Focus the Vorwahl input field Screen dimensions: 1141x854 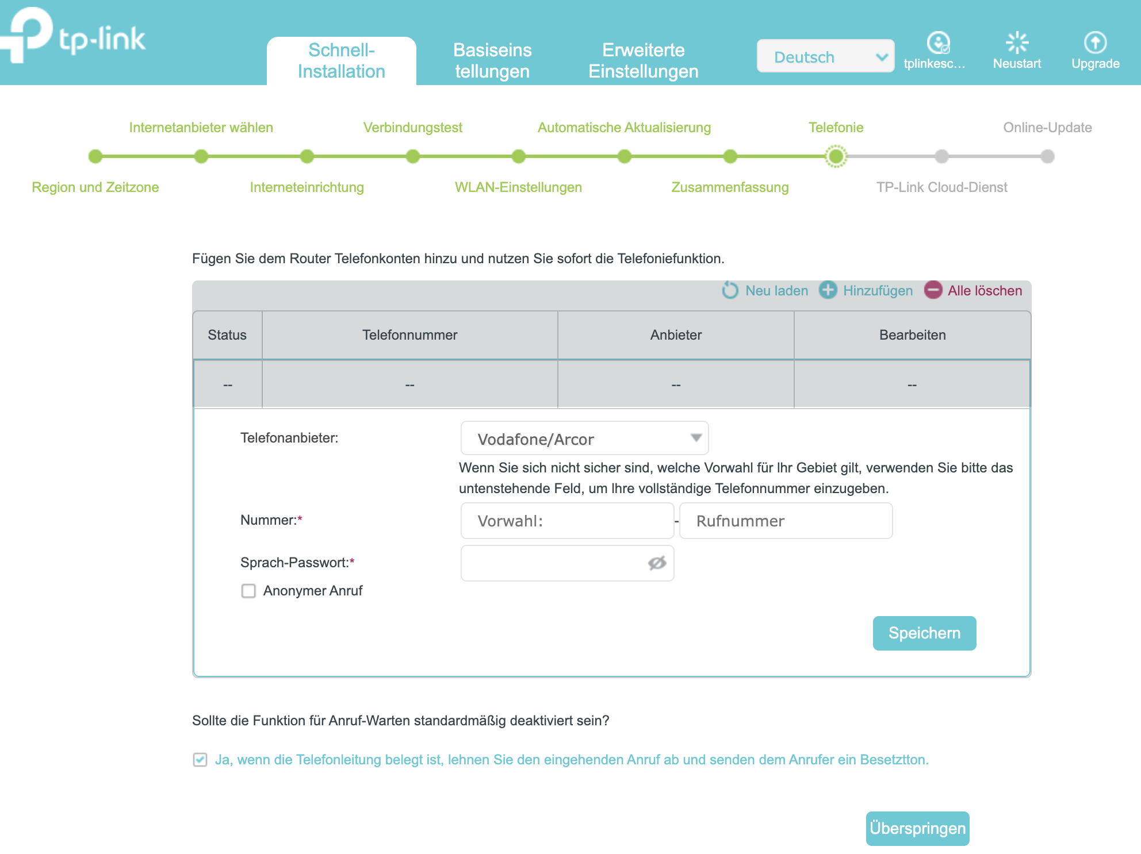[567, 521]
